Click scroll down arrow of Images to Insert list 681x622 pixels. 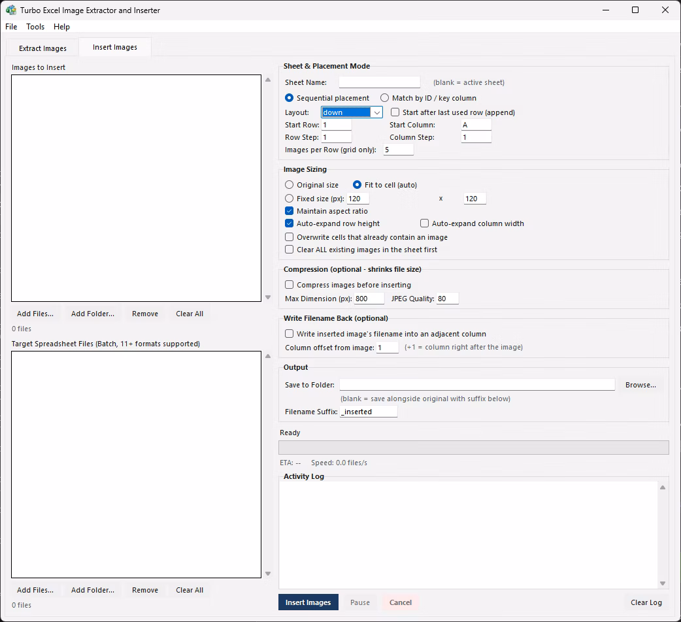click(268, 297)
